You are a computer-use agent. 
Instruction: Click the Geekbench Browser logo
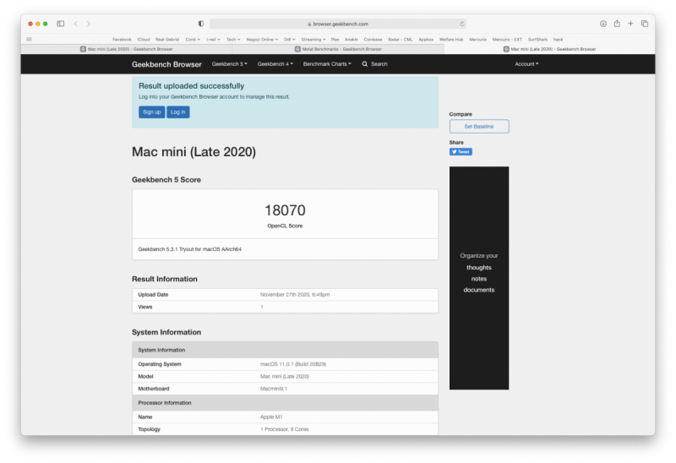166,64
